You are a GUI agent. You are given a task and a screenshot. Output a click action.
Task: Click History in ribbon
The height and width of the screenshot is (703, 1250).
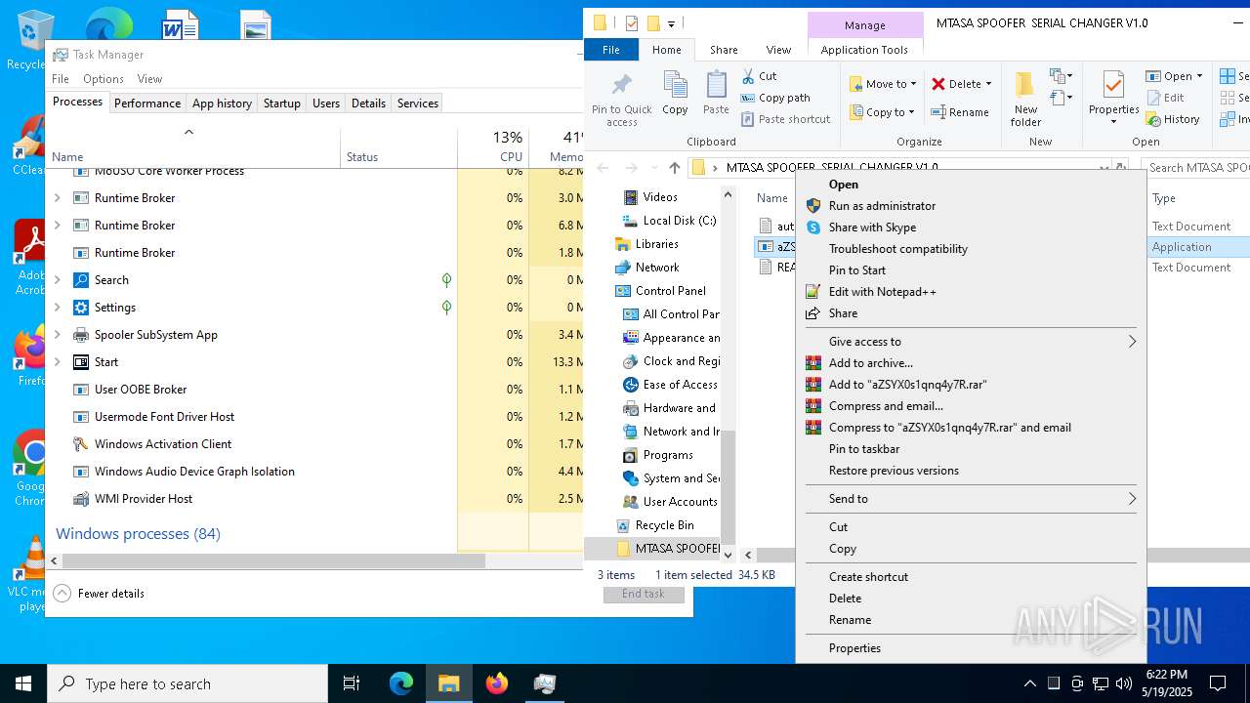point(1173,119)
